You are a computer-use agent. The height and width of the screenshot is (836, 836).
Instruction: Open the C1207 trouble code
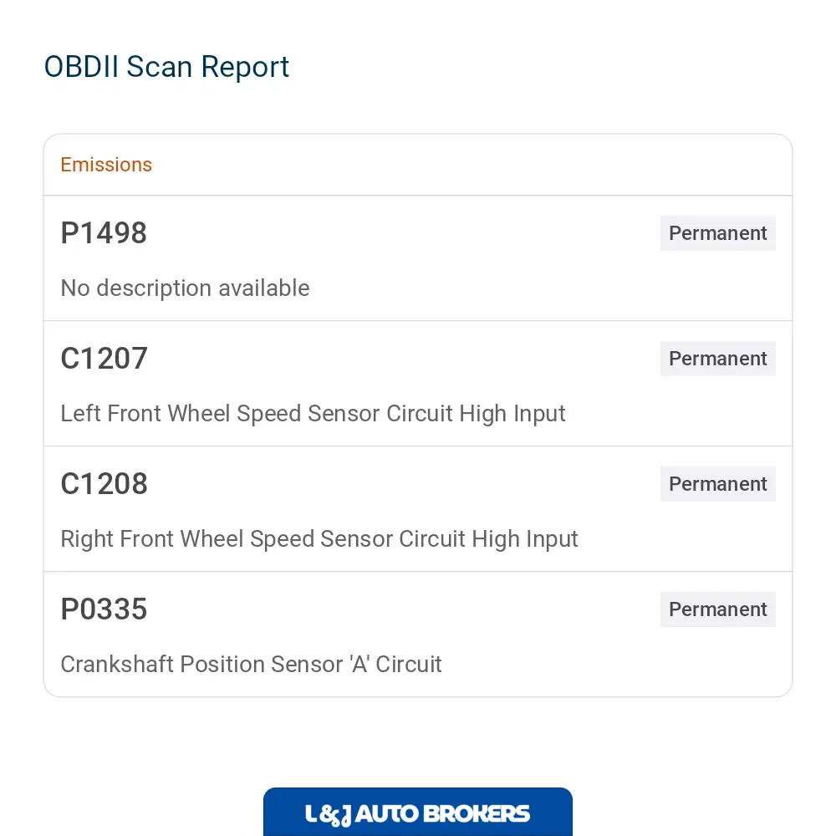104,359
